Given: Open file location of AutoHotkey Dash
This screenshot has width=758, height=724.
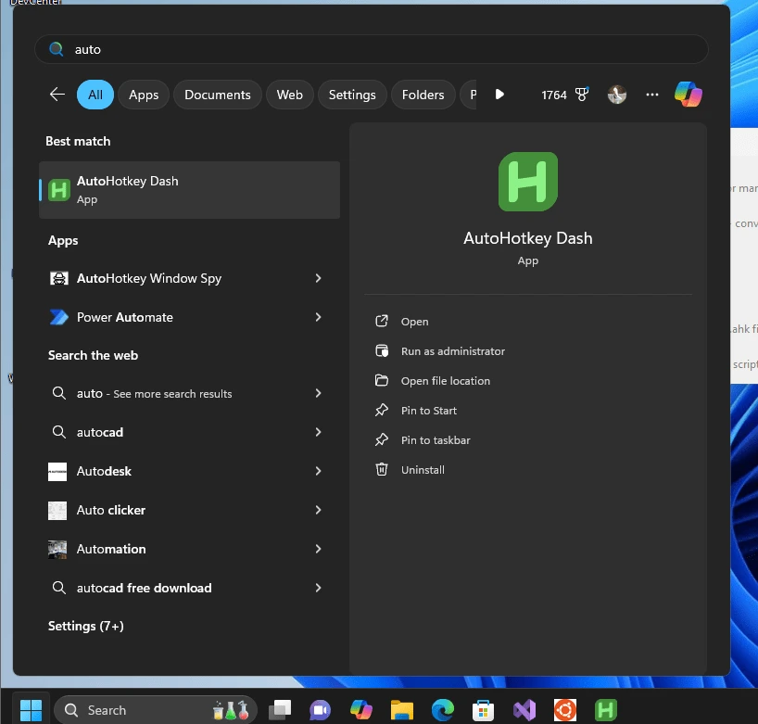Looking at the screenshot, I should 445,381.
